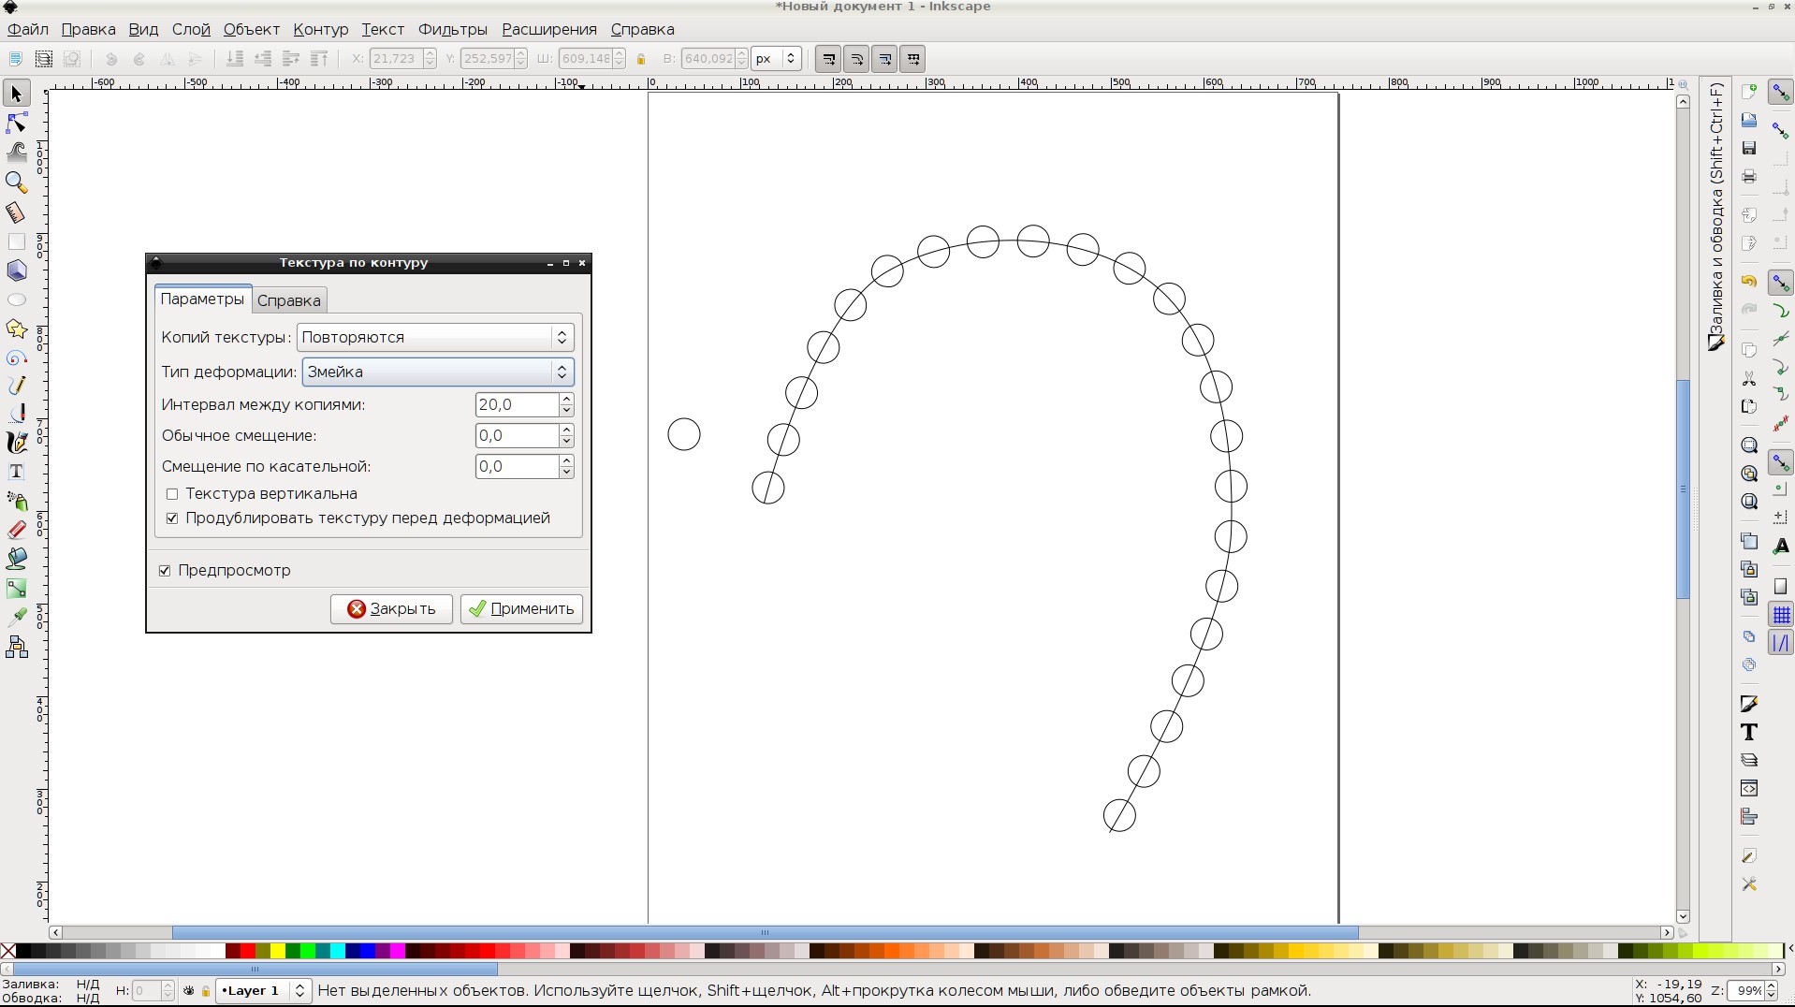Toggle grid snapping button
The width and height of the screenshot is (1795, 1007).
point(1781,615)
